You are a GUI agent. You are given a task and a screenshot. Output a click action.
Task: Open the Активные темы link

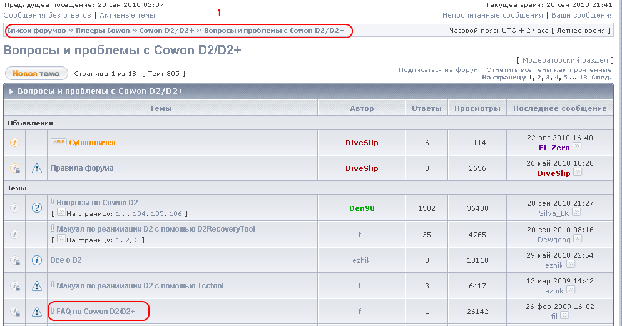click(x=127, y=15)
